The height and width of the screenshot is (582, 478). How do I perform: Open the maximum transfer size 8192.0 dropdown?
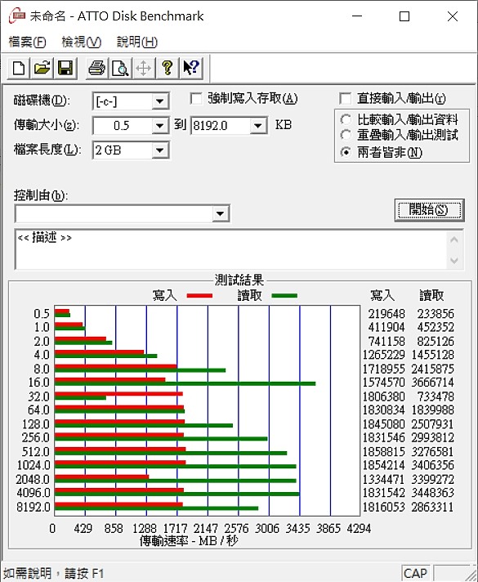(258, 126)
